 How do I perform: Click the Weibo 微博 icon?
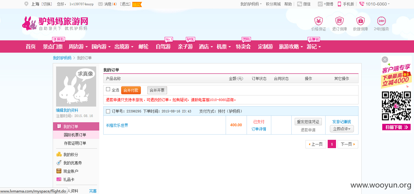(x=320, y=4)
